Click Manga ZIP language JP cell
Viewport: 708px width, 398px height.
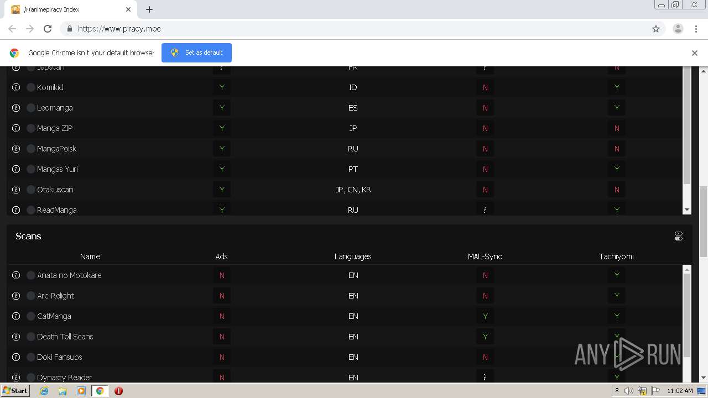pyautogui.click(x=353, y=128)
